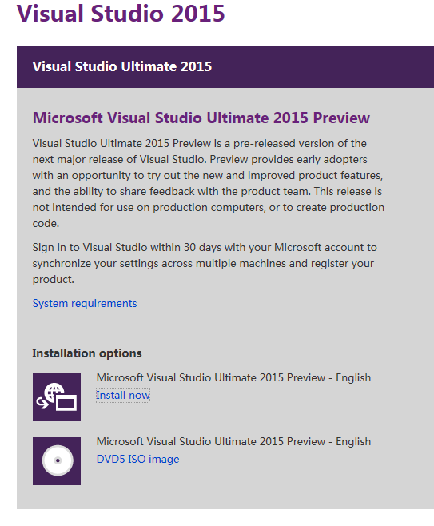Click the web installer globe icon
The width and height of the screenshot is (434, 526).
click(x=57, y=397)
